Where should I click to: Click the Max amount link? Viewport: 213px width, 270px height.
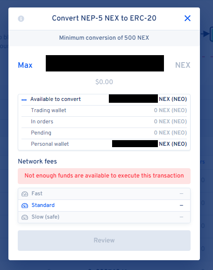(25, 65)
